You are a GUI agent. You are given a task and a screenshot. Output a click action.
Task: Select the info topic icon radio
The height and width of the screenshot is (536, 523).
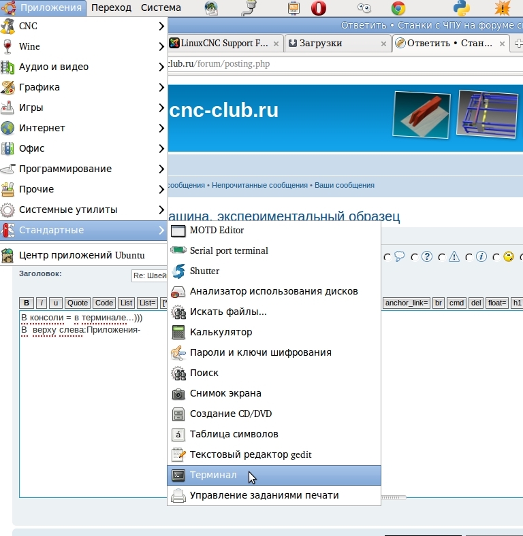point(469,257)
